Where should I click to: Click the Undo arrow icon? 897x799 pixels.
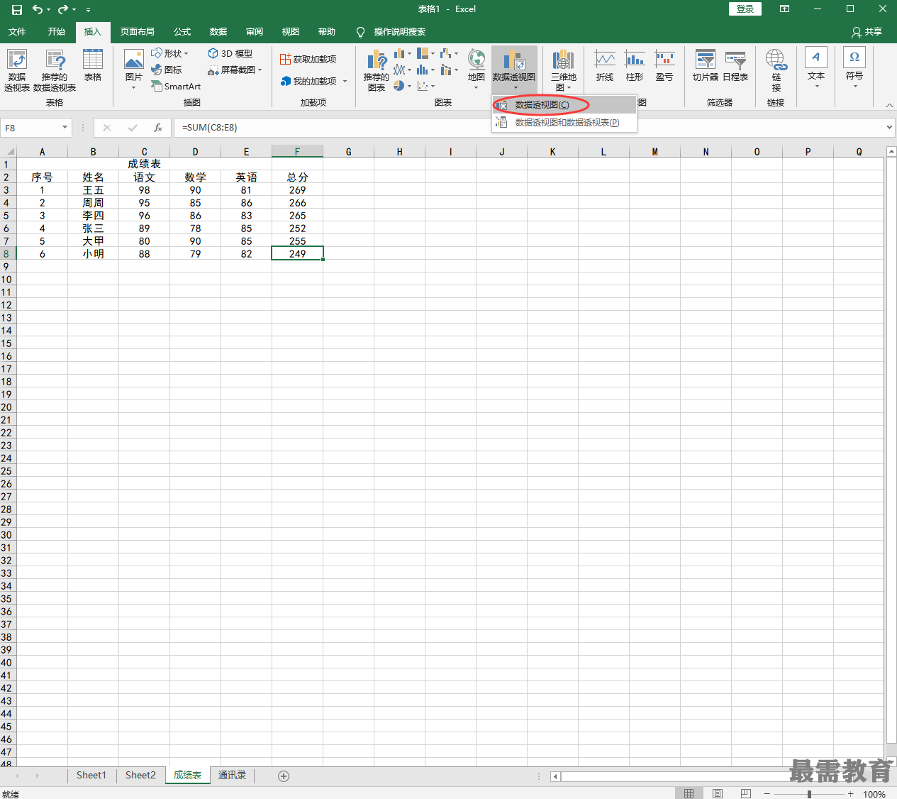point(38,9)
